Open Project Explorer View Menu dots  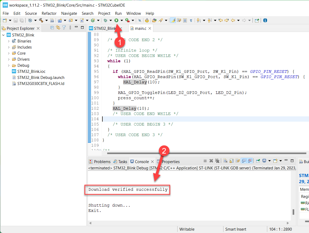click(70, 28)
